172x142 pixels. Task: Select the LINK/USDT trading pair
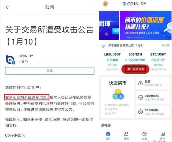[x=112, y=62]
